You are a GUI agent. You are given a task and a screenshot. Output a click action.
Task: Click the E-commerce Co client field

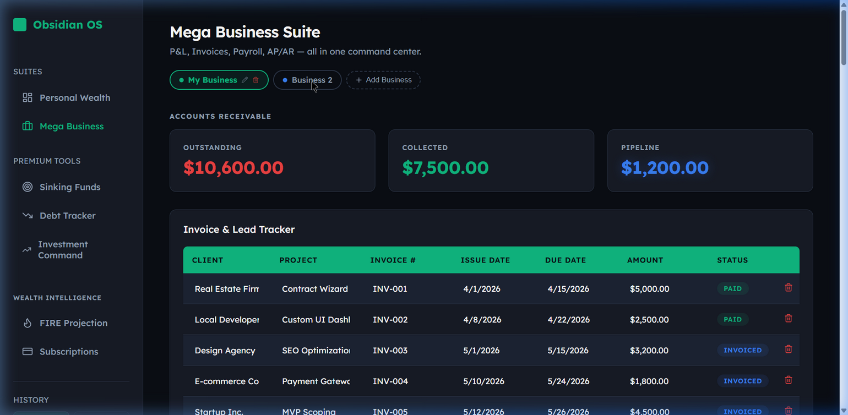[226, 381]
